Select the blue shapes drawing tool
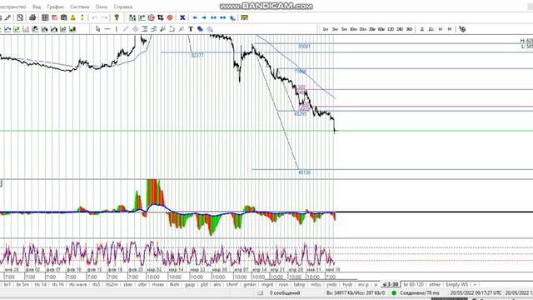 coord(200,29)
